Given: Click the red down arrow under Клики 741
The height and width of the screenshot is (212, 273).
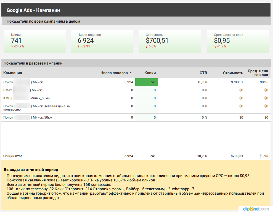Looking at the screenshot, I should coord(12,47).
